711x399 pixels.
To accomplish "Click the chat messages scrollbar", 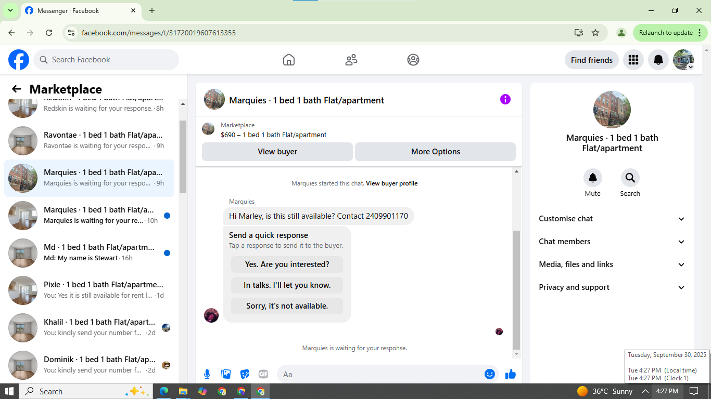I will (517, 290).
